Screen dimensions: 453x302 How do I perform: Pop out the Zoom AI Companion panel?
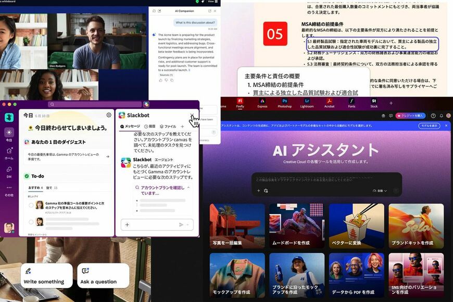(x=209, y=11)
